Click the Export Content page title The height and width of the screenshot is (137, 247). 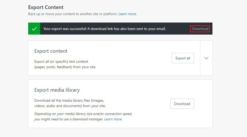(x=46, y=7)
